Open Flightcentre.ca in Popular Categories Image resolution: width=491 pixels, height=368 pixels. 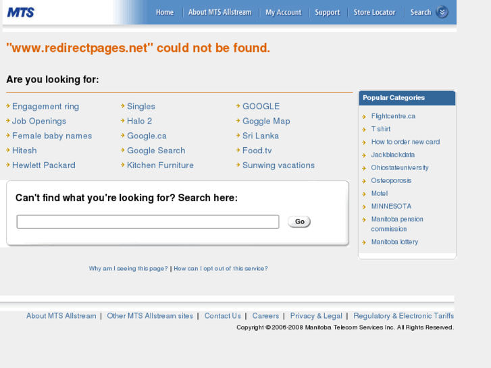[393, 116]
